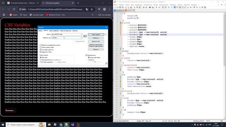Image resolution: width=226 pixels, height=127 pixels.
Task: Click the 'Больше...' link on the webpage
Action: [10, 110]
